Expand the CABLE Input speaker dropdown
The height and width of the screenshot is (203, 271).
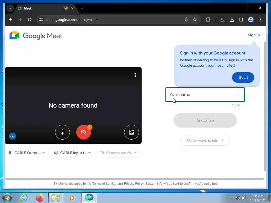tap(72, 153)
